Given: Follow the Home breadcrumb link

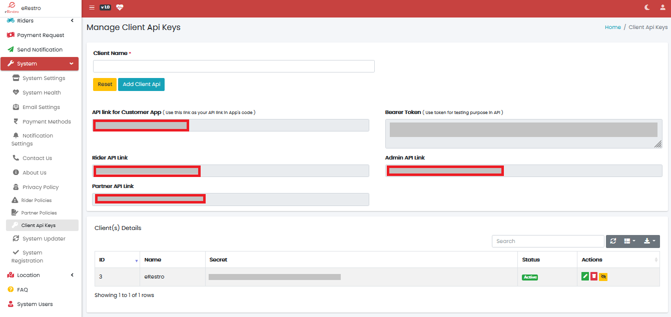Looking at the screenshot, I should pyautogui.click(x=612, y=27).
